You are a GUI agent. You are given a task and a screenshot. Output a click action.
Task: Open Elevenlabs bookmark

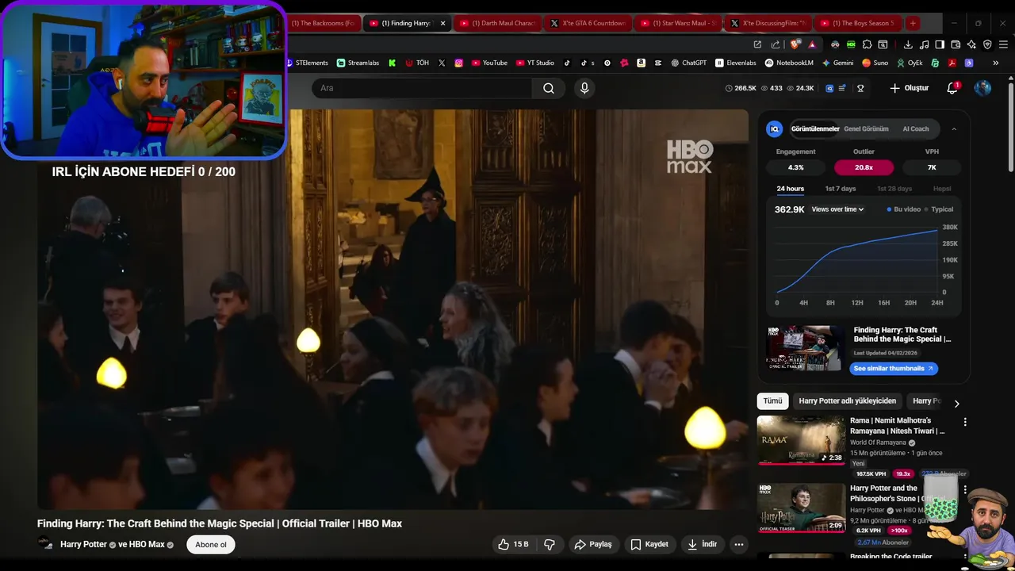(736, 63)
